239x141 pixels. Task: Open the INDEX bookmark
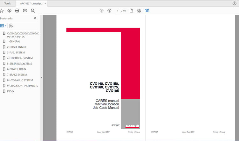11,91
